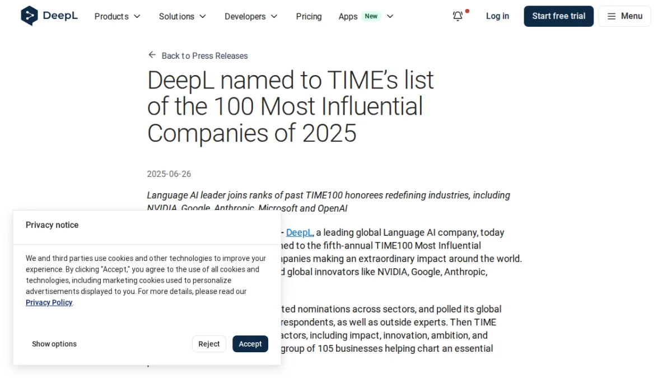Screen dimensions: 672x378
Task: Open the Menu button
Action: click(x=624, y=16)
